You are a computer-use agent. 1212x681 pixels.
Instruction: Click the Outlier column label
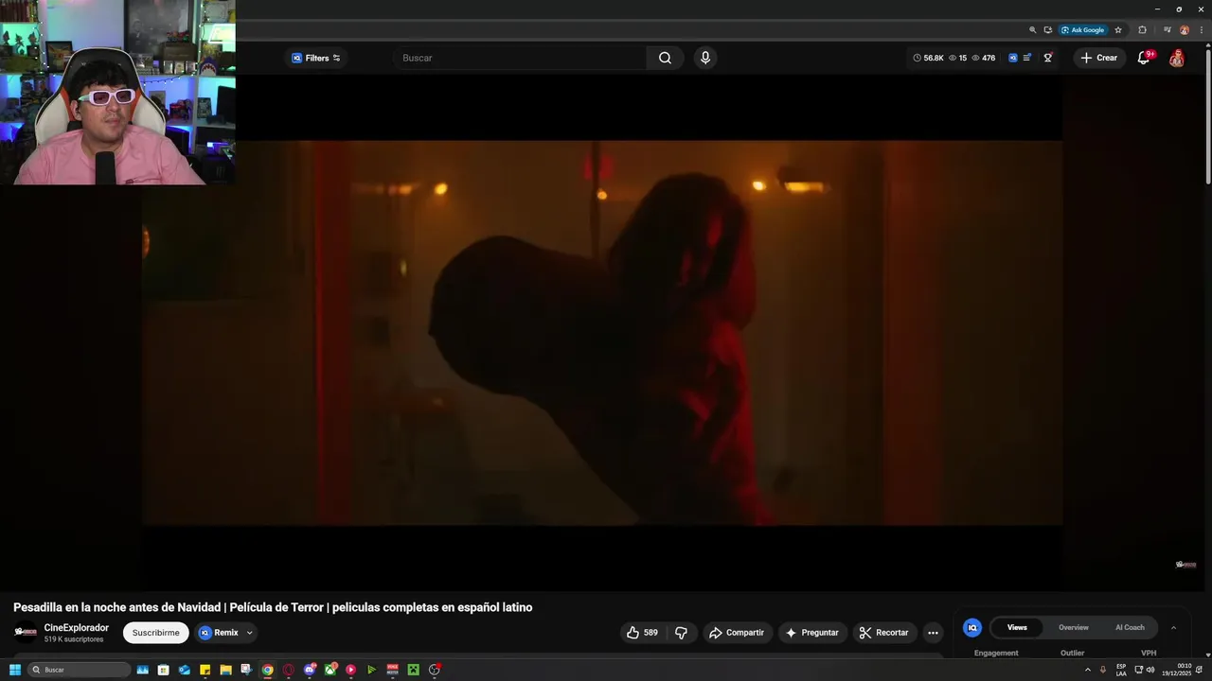(x=1073, y=653)
